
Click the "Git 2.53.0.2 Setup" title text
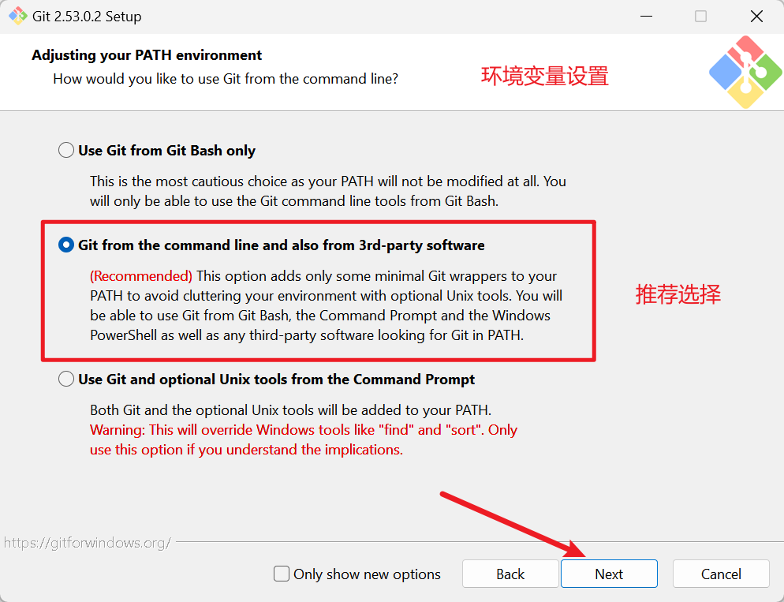click(87, 17)
